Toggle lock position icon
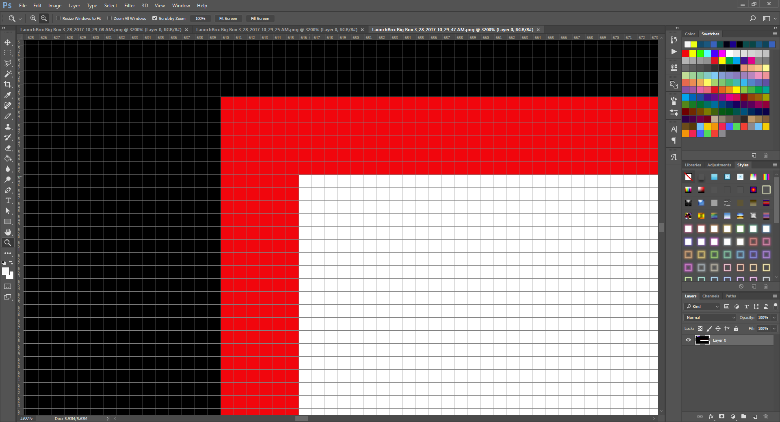 718,329
